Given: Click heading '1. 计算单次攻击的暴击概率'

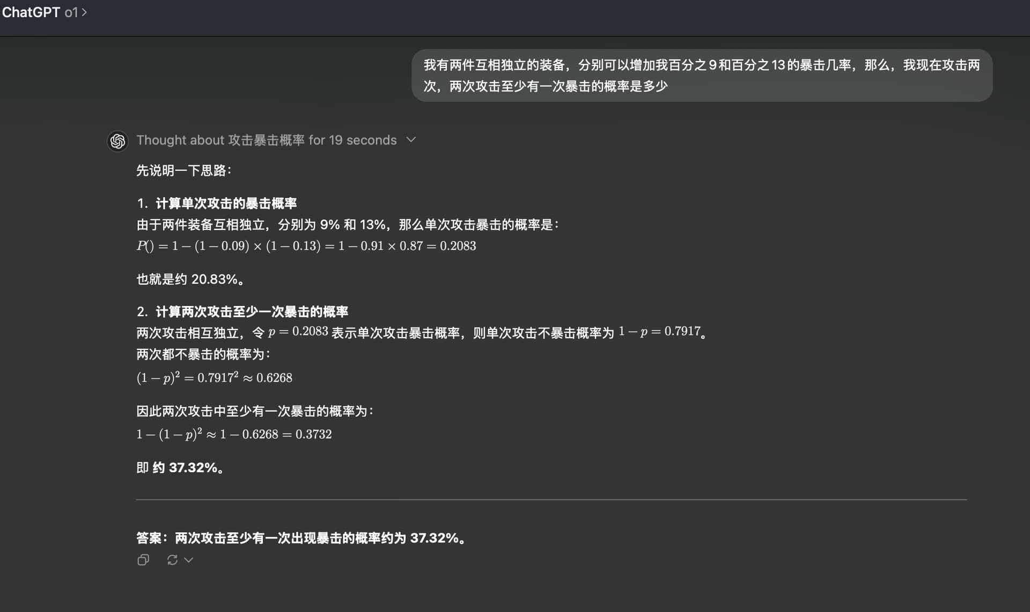Looking at the screenshot, I should click(x=217, y=203).
